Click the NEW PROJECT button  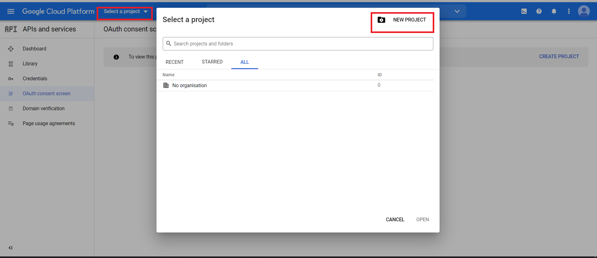click(402, 20)
